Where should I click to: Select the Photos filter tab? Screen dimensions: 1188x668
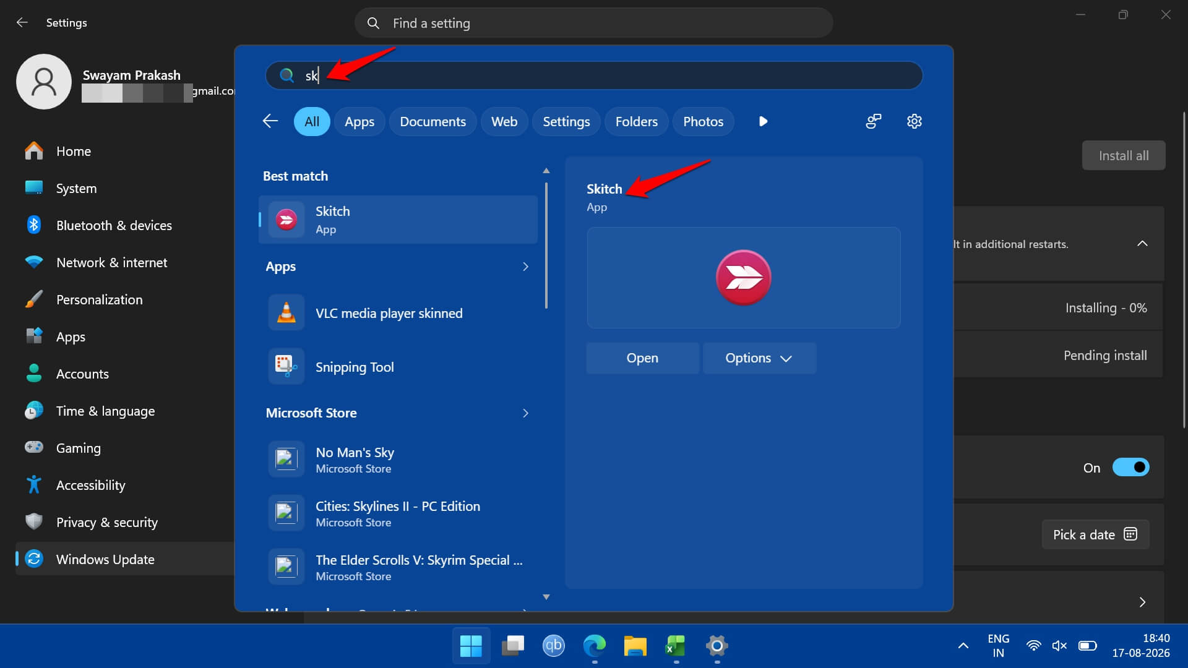point(703,121)
